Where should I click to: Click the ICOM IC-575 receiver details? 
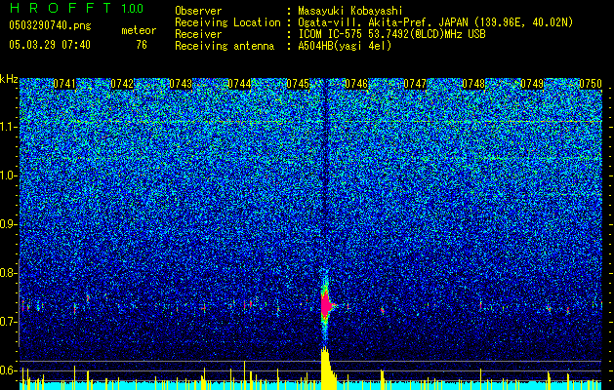[x=391, y=34]
